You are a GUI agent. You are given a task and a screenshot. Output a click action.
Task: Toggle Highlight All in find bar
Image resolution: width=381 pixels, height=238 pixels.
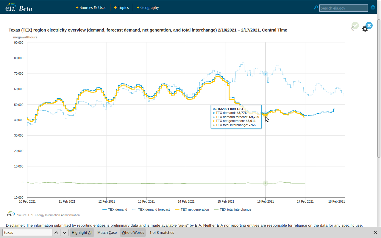pos(82,233)
